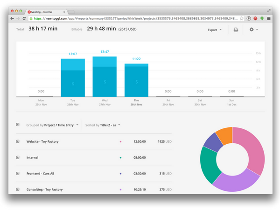Click the Mon 25th Nov axis label
The height and width of the screenshot is (210, 280).
point(41,102)
